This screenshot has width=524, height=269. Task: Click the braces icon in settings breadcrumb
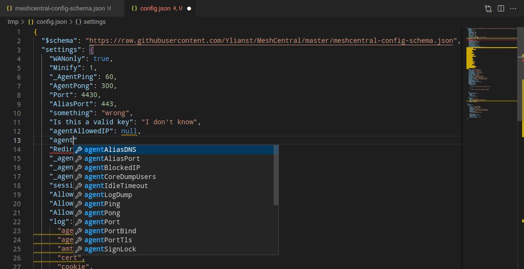tap(78, 22)
